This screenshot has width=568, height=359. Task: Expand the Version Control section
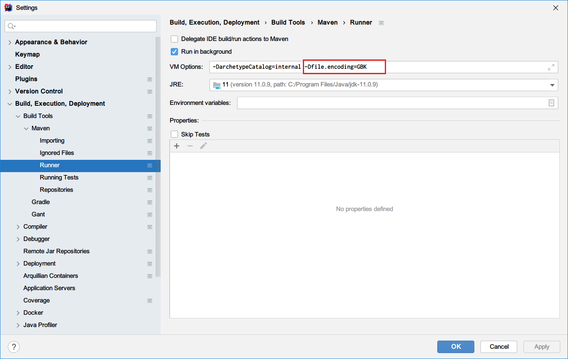[10, 91]
